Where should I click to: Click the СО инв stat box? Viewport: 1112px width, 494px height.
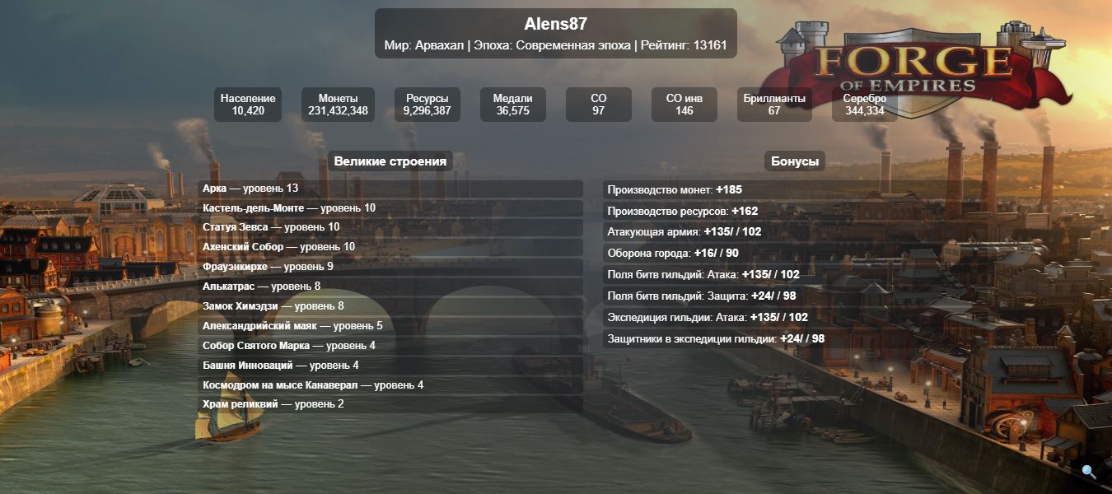click(x=684, y=105)
